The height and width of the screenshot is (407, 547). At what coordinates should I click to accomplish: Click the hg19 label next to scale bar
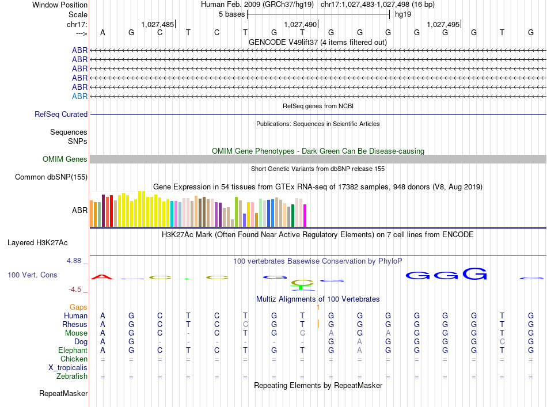(403, 14)
